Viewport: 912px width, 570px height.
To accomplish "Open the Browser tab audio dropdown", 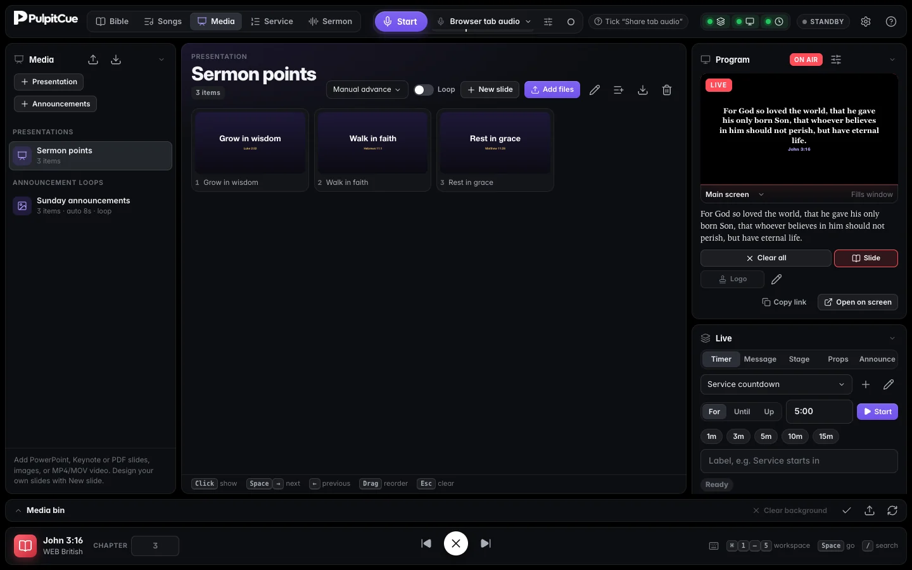I will tap(484, 22).
